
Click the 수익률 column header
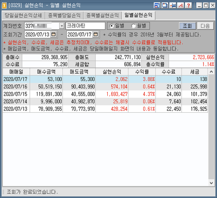coord(142,72)
